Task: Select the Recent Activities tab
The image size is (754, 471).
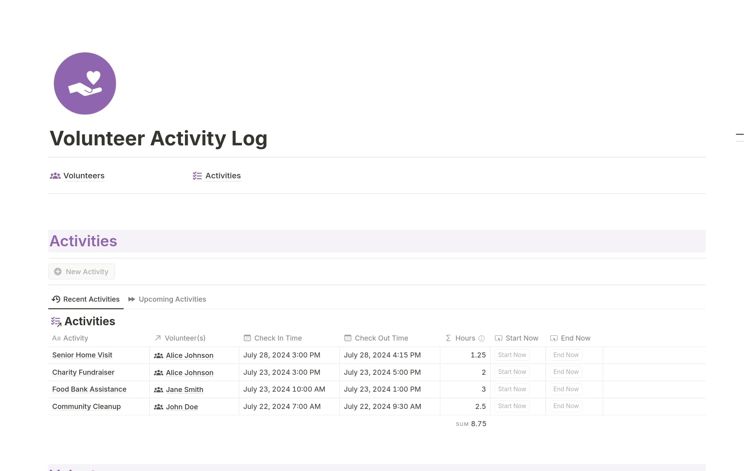Action: click(x=91, y=299)
